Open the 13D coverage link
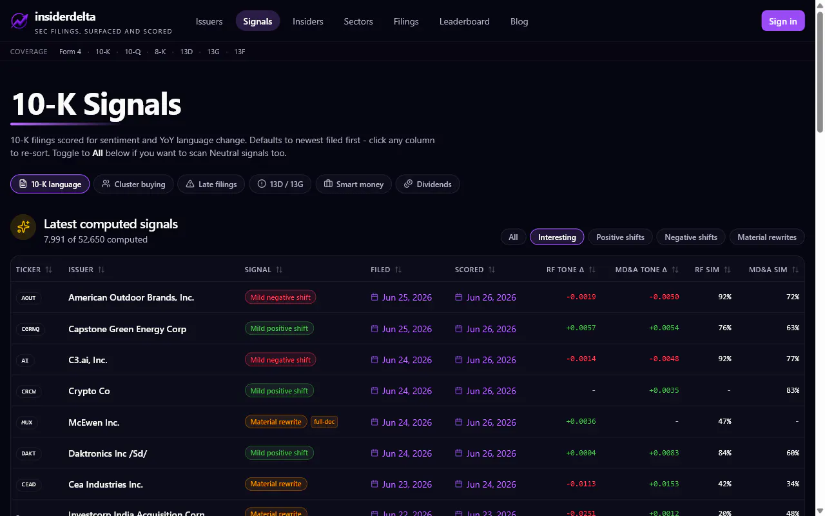This screenshot has height=516, width=825. [x=186, y=52]
